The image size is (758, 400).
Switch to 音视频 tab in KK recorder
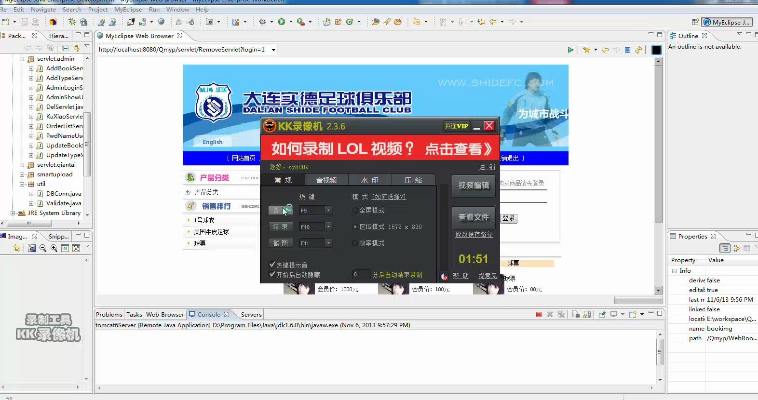click(x=326, y=180)
